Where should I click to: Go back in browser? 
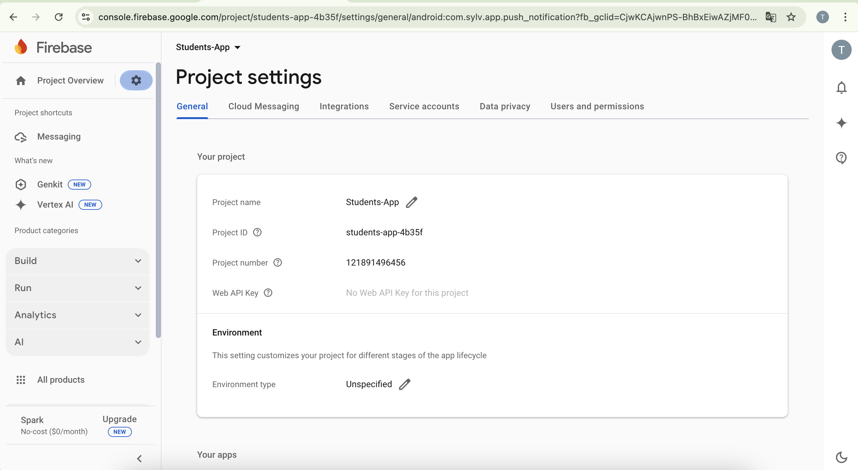point(13,17)
